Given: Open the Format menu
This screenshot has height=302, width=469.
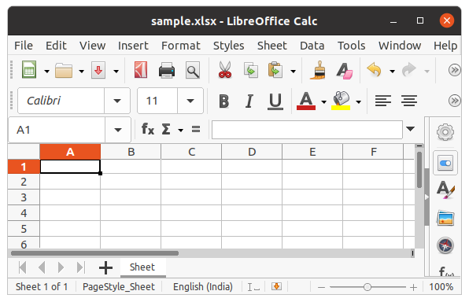Looking at the screenshot, I should 181,46.
